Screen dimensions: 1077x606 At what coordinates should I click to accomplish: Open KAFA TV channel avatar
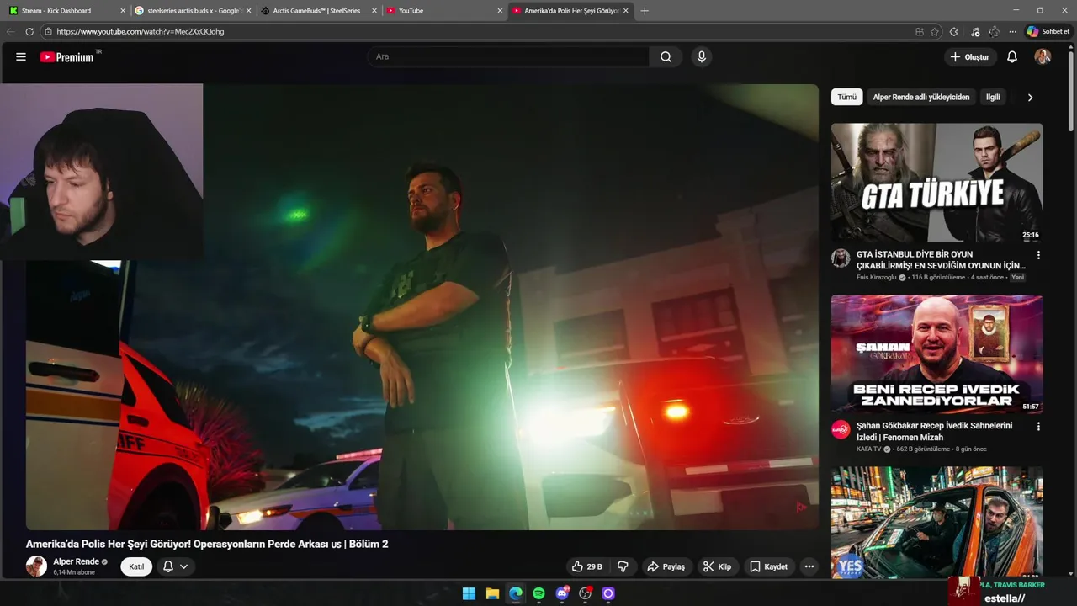[x=841, y=430]
